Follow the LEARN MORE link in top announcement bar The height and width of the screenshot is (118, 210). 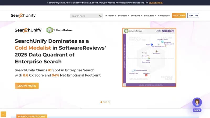coord(156,3)
